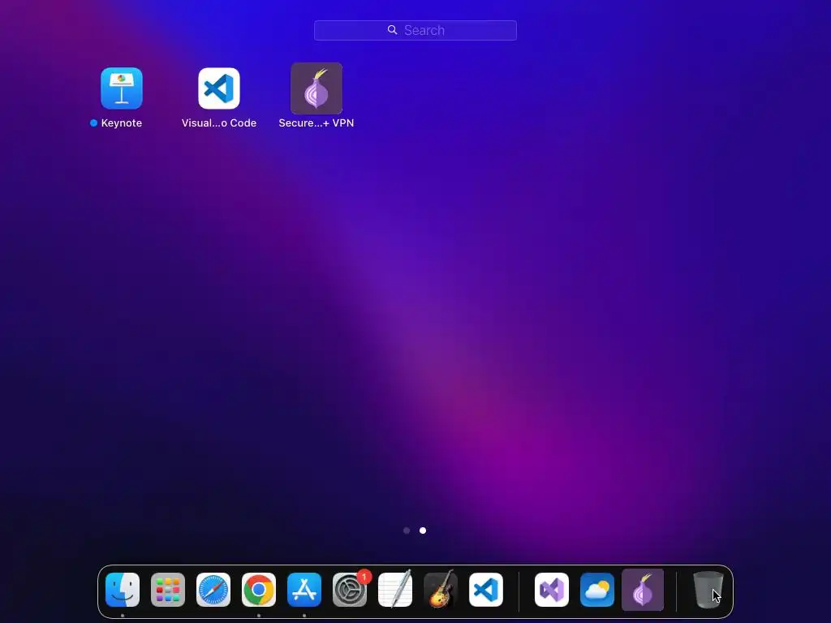Open the Trash in the Dock
The image size is (831, 623).
coord(708,590)
